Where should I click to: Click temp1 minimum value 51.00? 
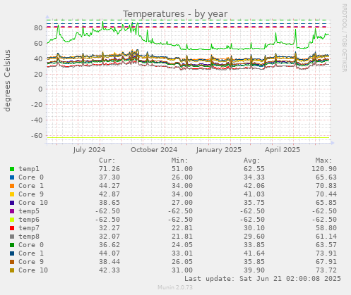coord(182,169)
